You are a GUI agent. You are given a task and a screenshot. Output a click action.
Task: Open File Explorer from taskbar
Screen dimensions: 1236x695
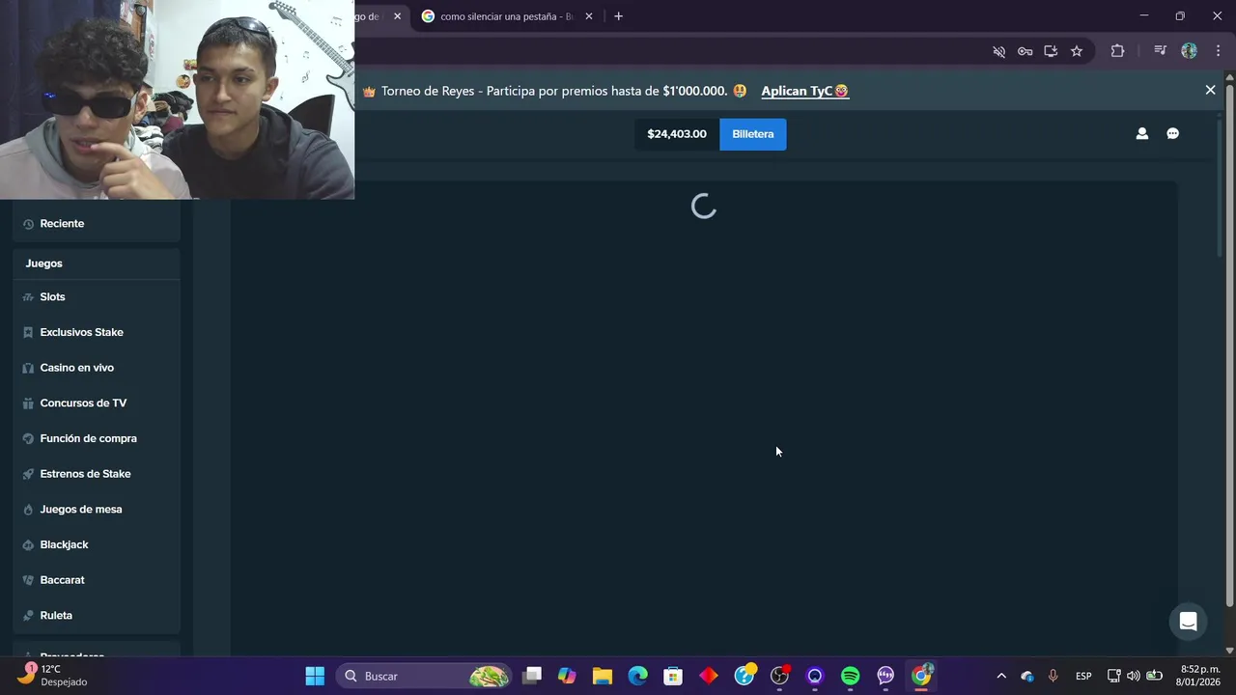[603, 676]
